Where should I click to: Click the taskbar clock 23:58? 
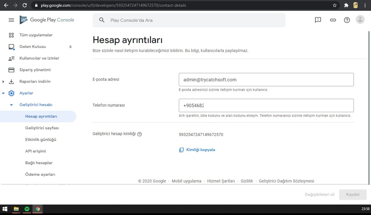click(x=365, y=209)
